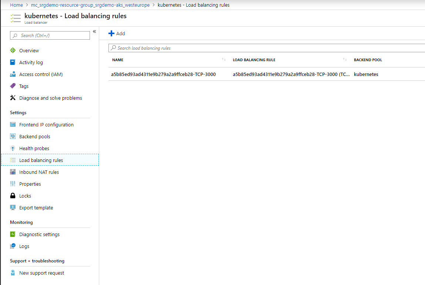Click the Activity log icon
425x285 pixels.
click(13, 62)
